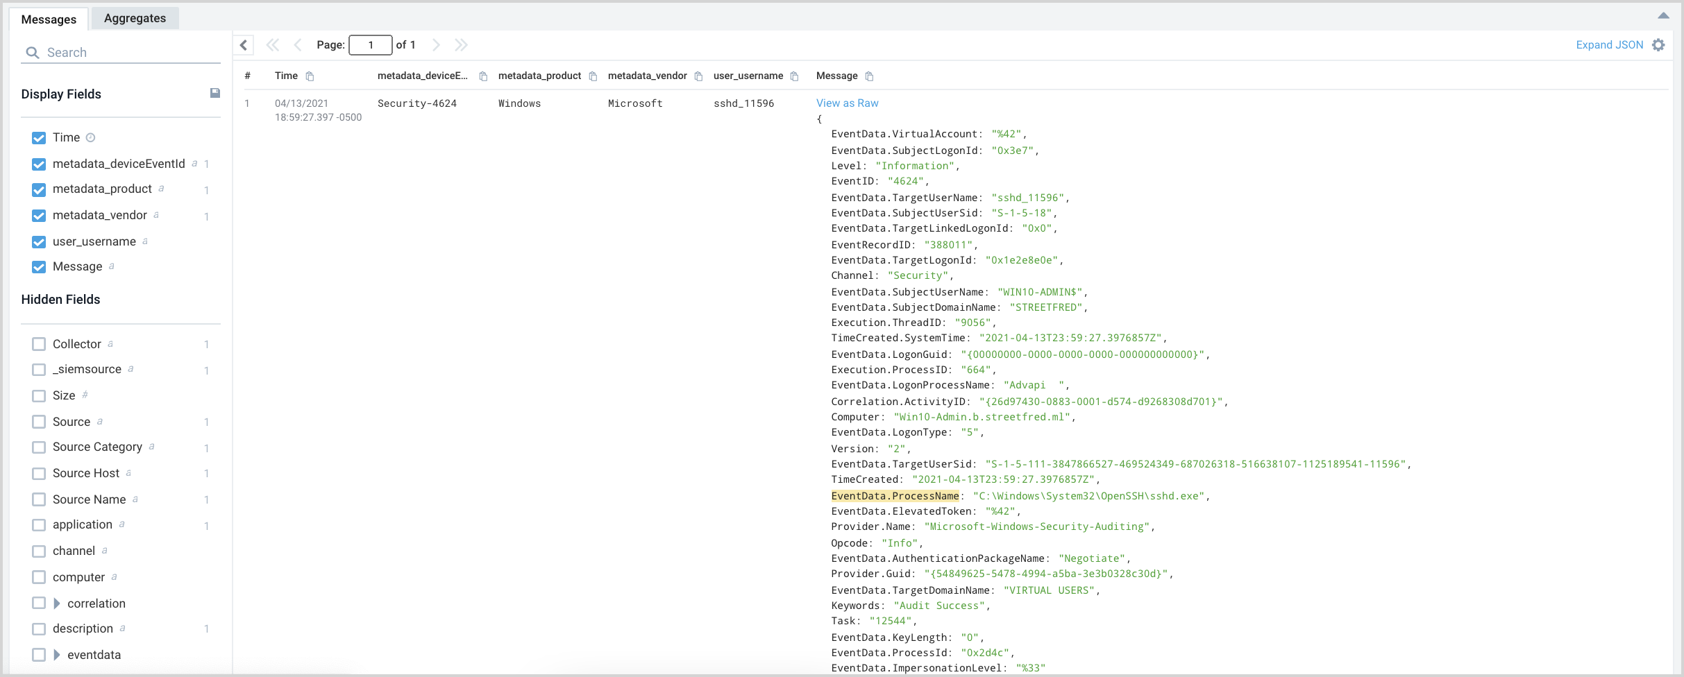Uncheck the metadata_product display field
Viewport: 1684px width, 677px height.
click(x=39, y=189)
